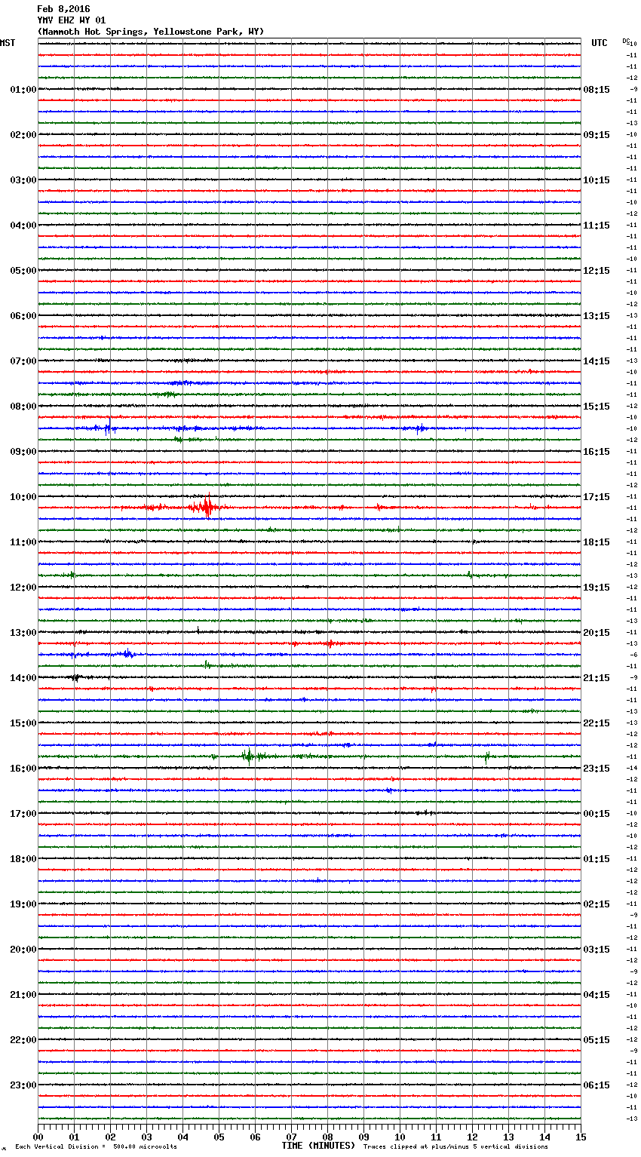Click the '20:00' MST time label
Screen dimensions: 641x1157
point(23,950)
